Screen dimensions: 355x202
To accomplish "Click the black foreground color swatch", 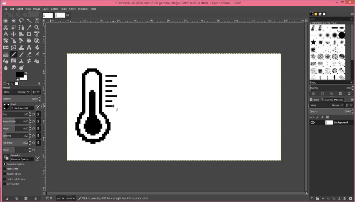I will coord(19,75).
